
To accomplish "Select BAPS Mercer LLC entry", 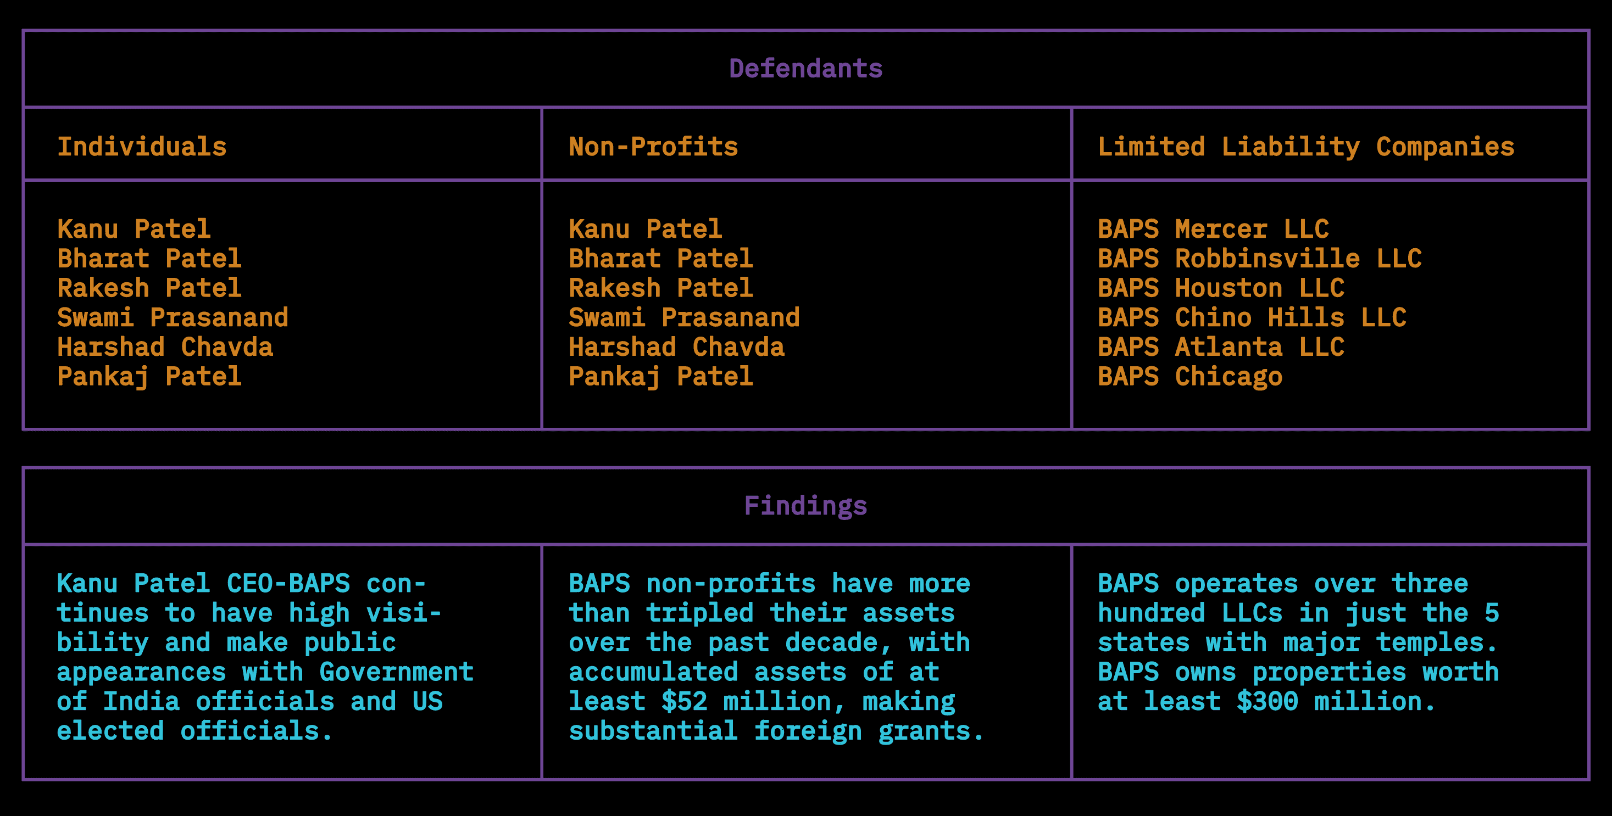I will [x=1213, y=229].
